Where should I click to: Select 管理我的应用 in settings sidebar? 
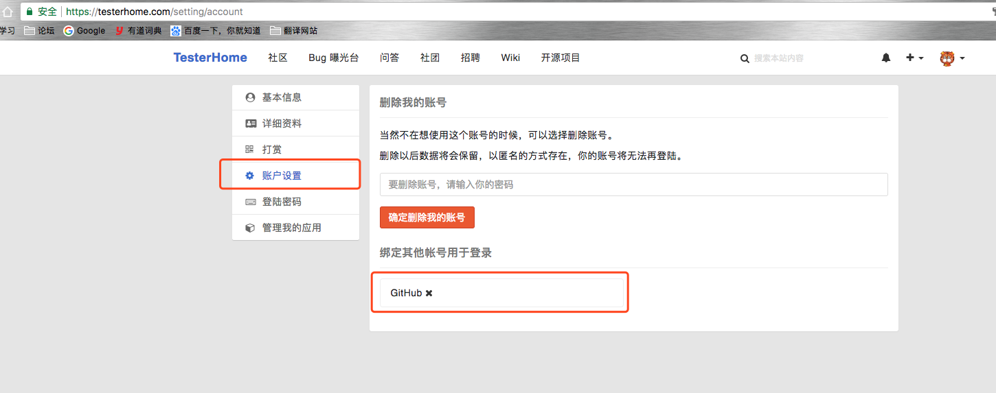point(295,228)
